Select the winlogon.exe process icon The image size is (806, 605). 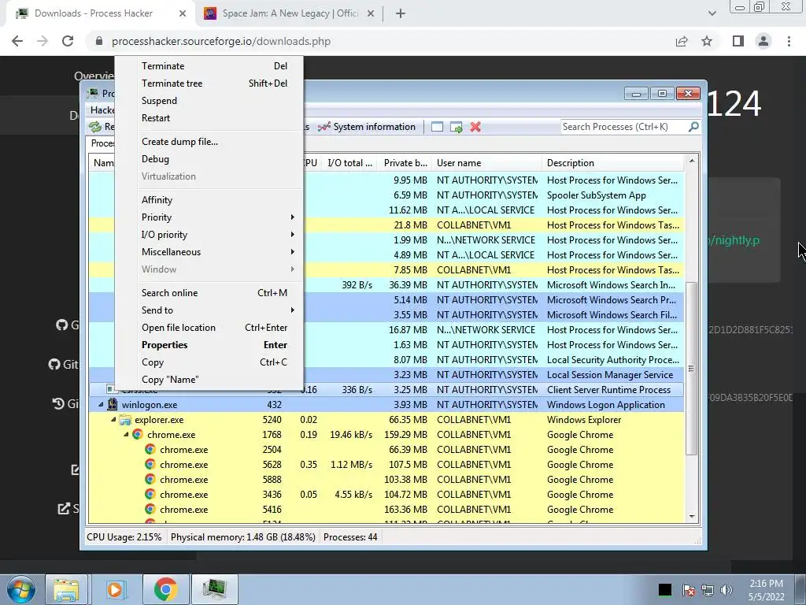(x=113, y=404)
